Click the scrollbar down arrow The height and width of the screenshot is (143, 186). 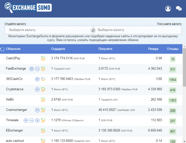[184, 141]
